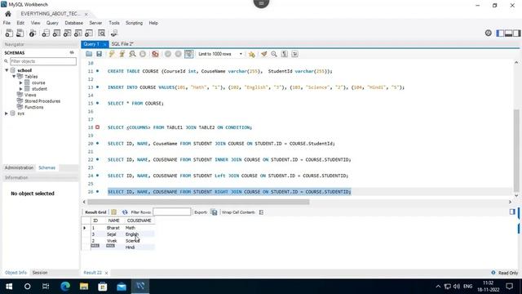Click the open SQL script main toolbar icon
522x294 pixels.
point(20,33)
